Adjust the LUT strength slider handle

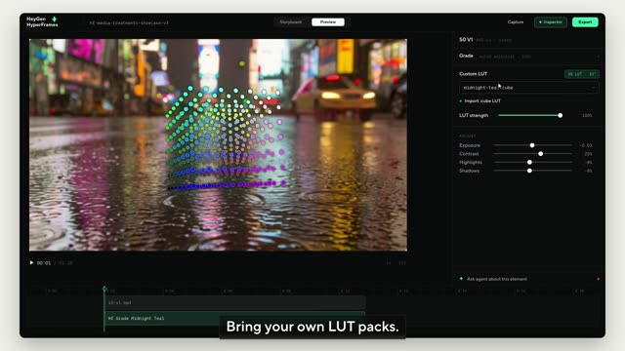coord(560,115)
